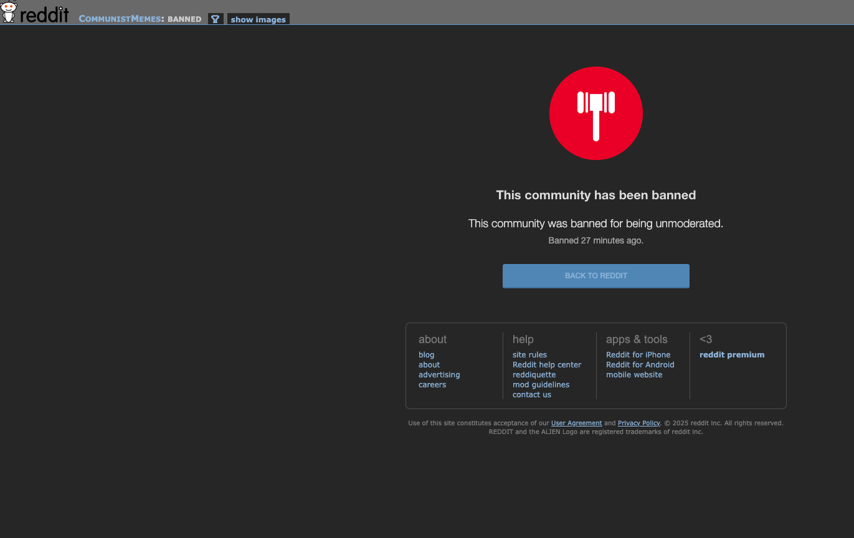The width and height of the screenshot is (854, 538).
Task: Click the 'banned' label in header
Action: (x=184, y=19)
